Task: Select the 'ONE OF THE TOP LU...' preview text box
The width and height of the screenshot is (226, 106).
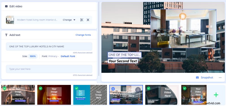Action: (125, 55)
